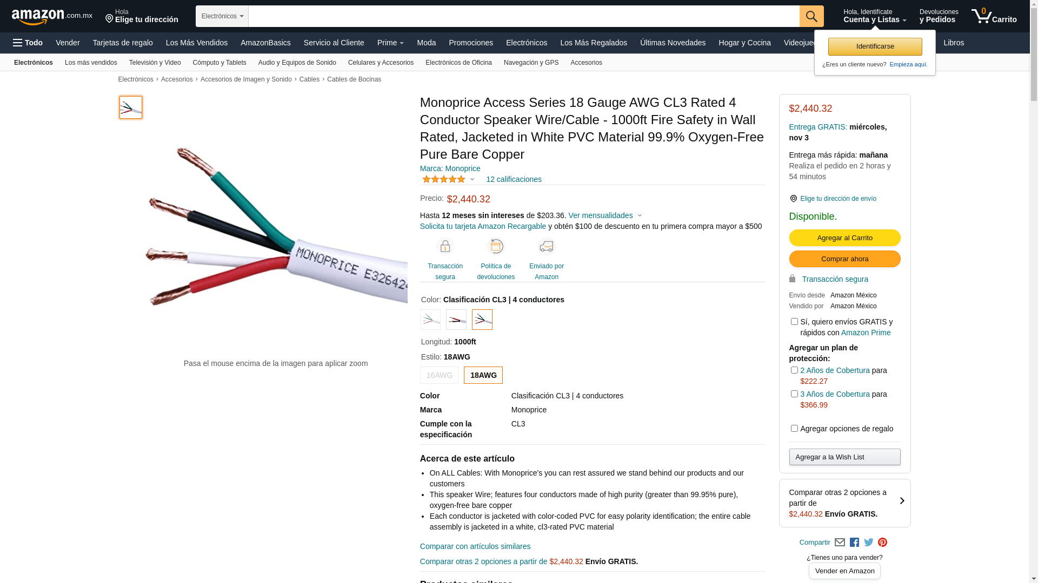This screenshot has height=583, width=1038.
Task: Expand the Ver mensualidades option
Action: (x=605, y=215)
